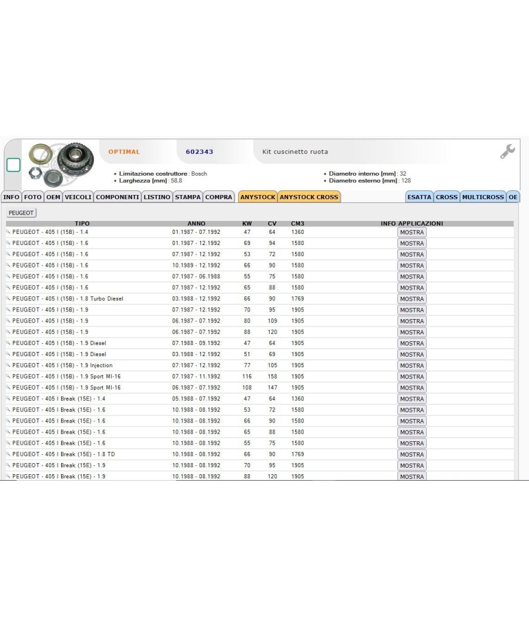Click the STAMPA tab

[x=188, y=197]
